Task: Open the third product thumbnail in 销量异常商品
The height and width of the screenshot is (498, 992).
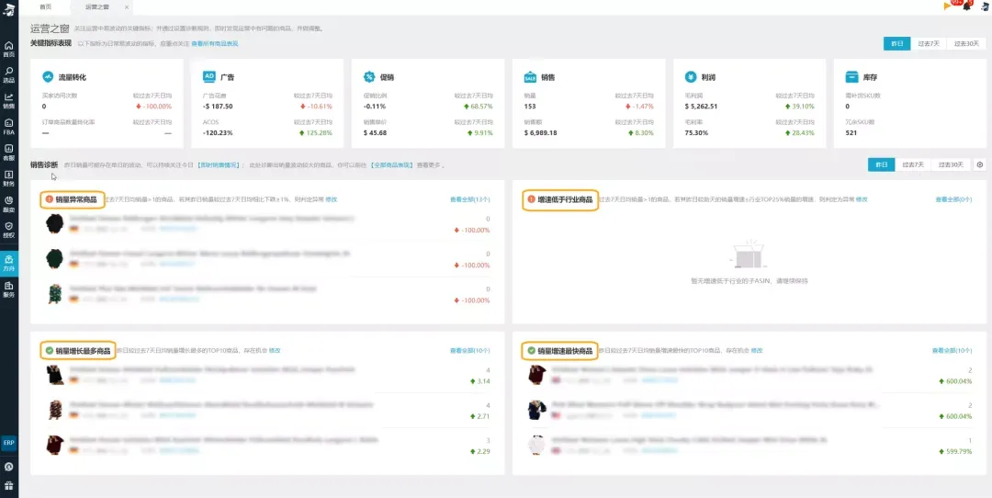Action: (x=55, y=294)
